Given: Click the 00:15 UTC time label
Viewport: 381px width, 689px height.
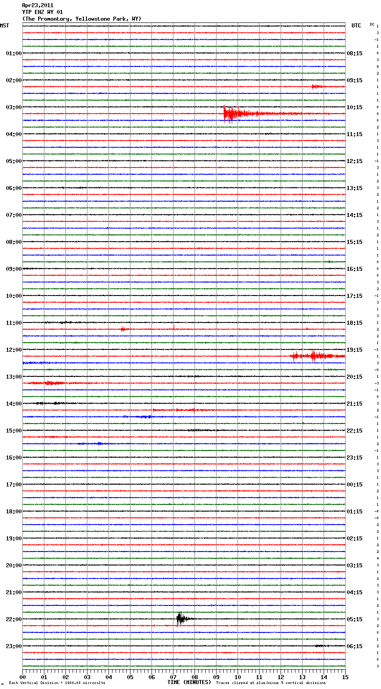Looking at the screenshot, I should pyautogui.click(x=355, y=485).
